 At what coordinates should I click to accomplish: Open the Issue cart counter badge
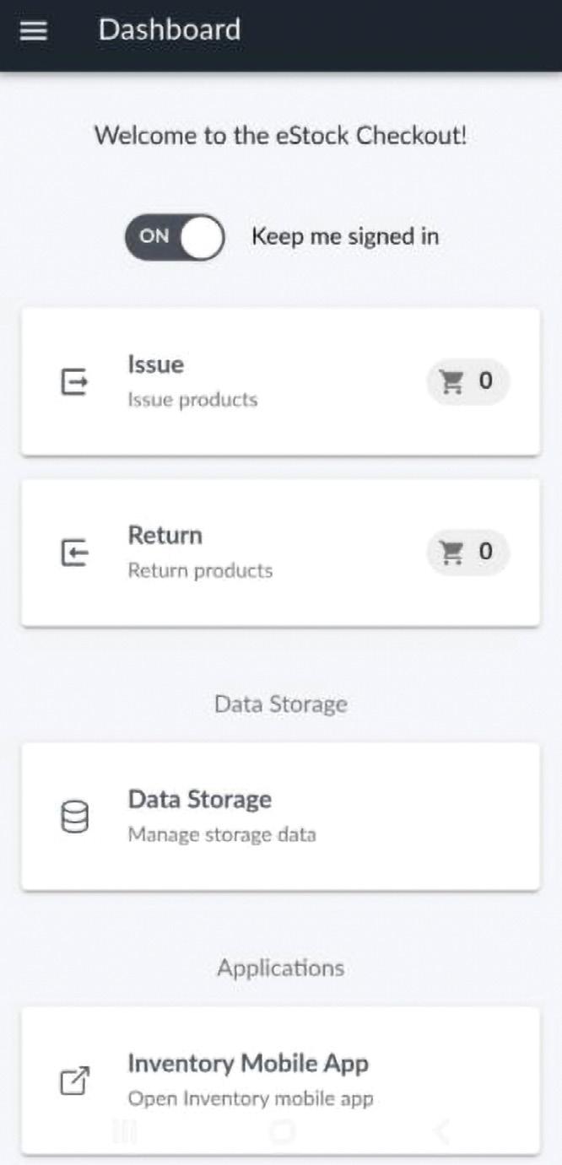(x=467, y=382)
